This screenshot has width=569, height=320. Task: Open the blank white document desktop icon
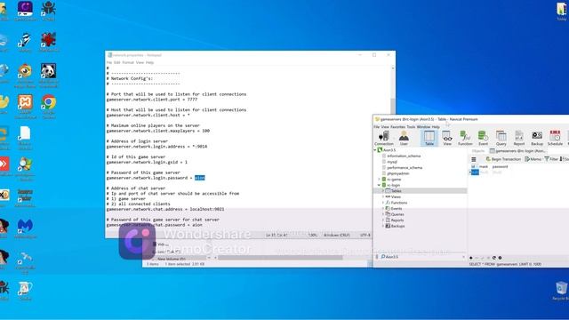pyautogui.click(x=25, y=138)
